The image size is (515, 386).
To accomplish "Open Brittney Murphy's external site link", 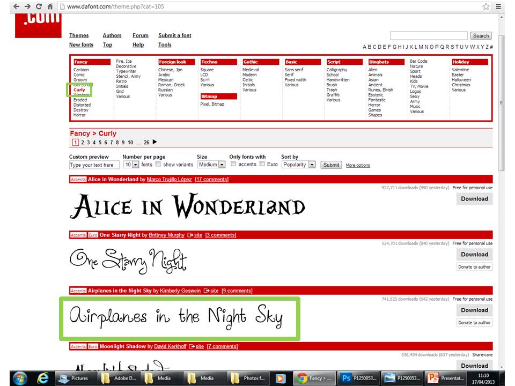I will pos(195,235).
